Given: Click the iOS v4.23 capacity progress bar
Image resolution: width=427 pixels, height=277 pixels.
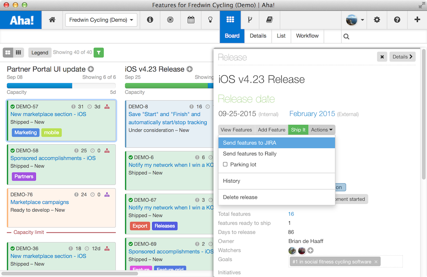Looking at the screenshot, I should [169, 86].
